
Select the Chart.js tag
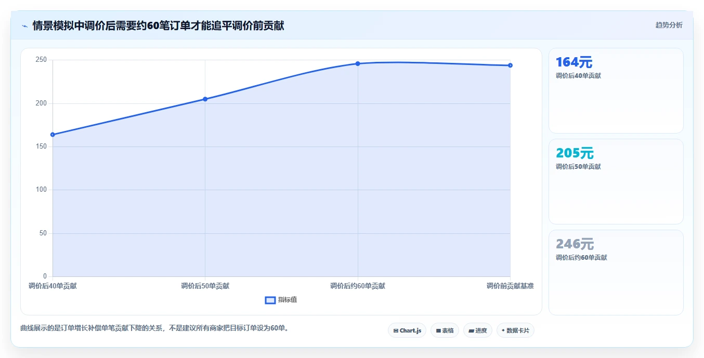click(407, 330)
